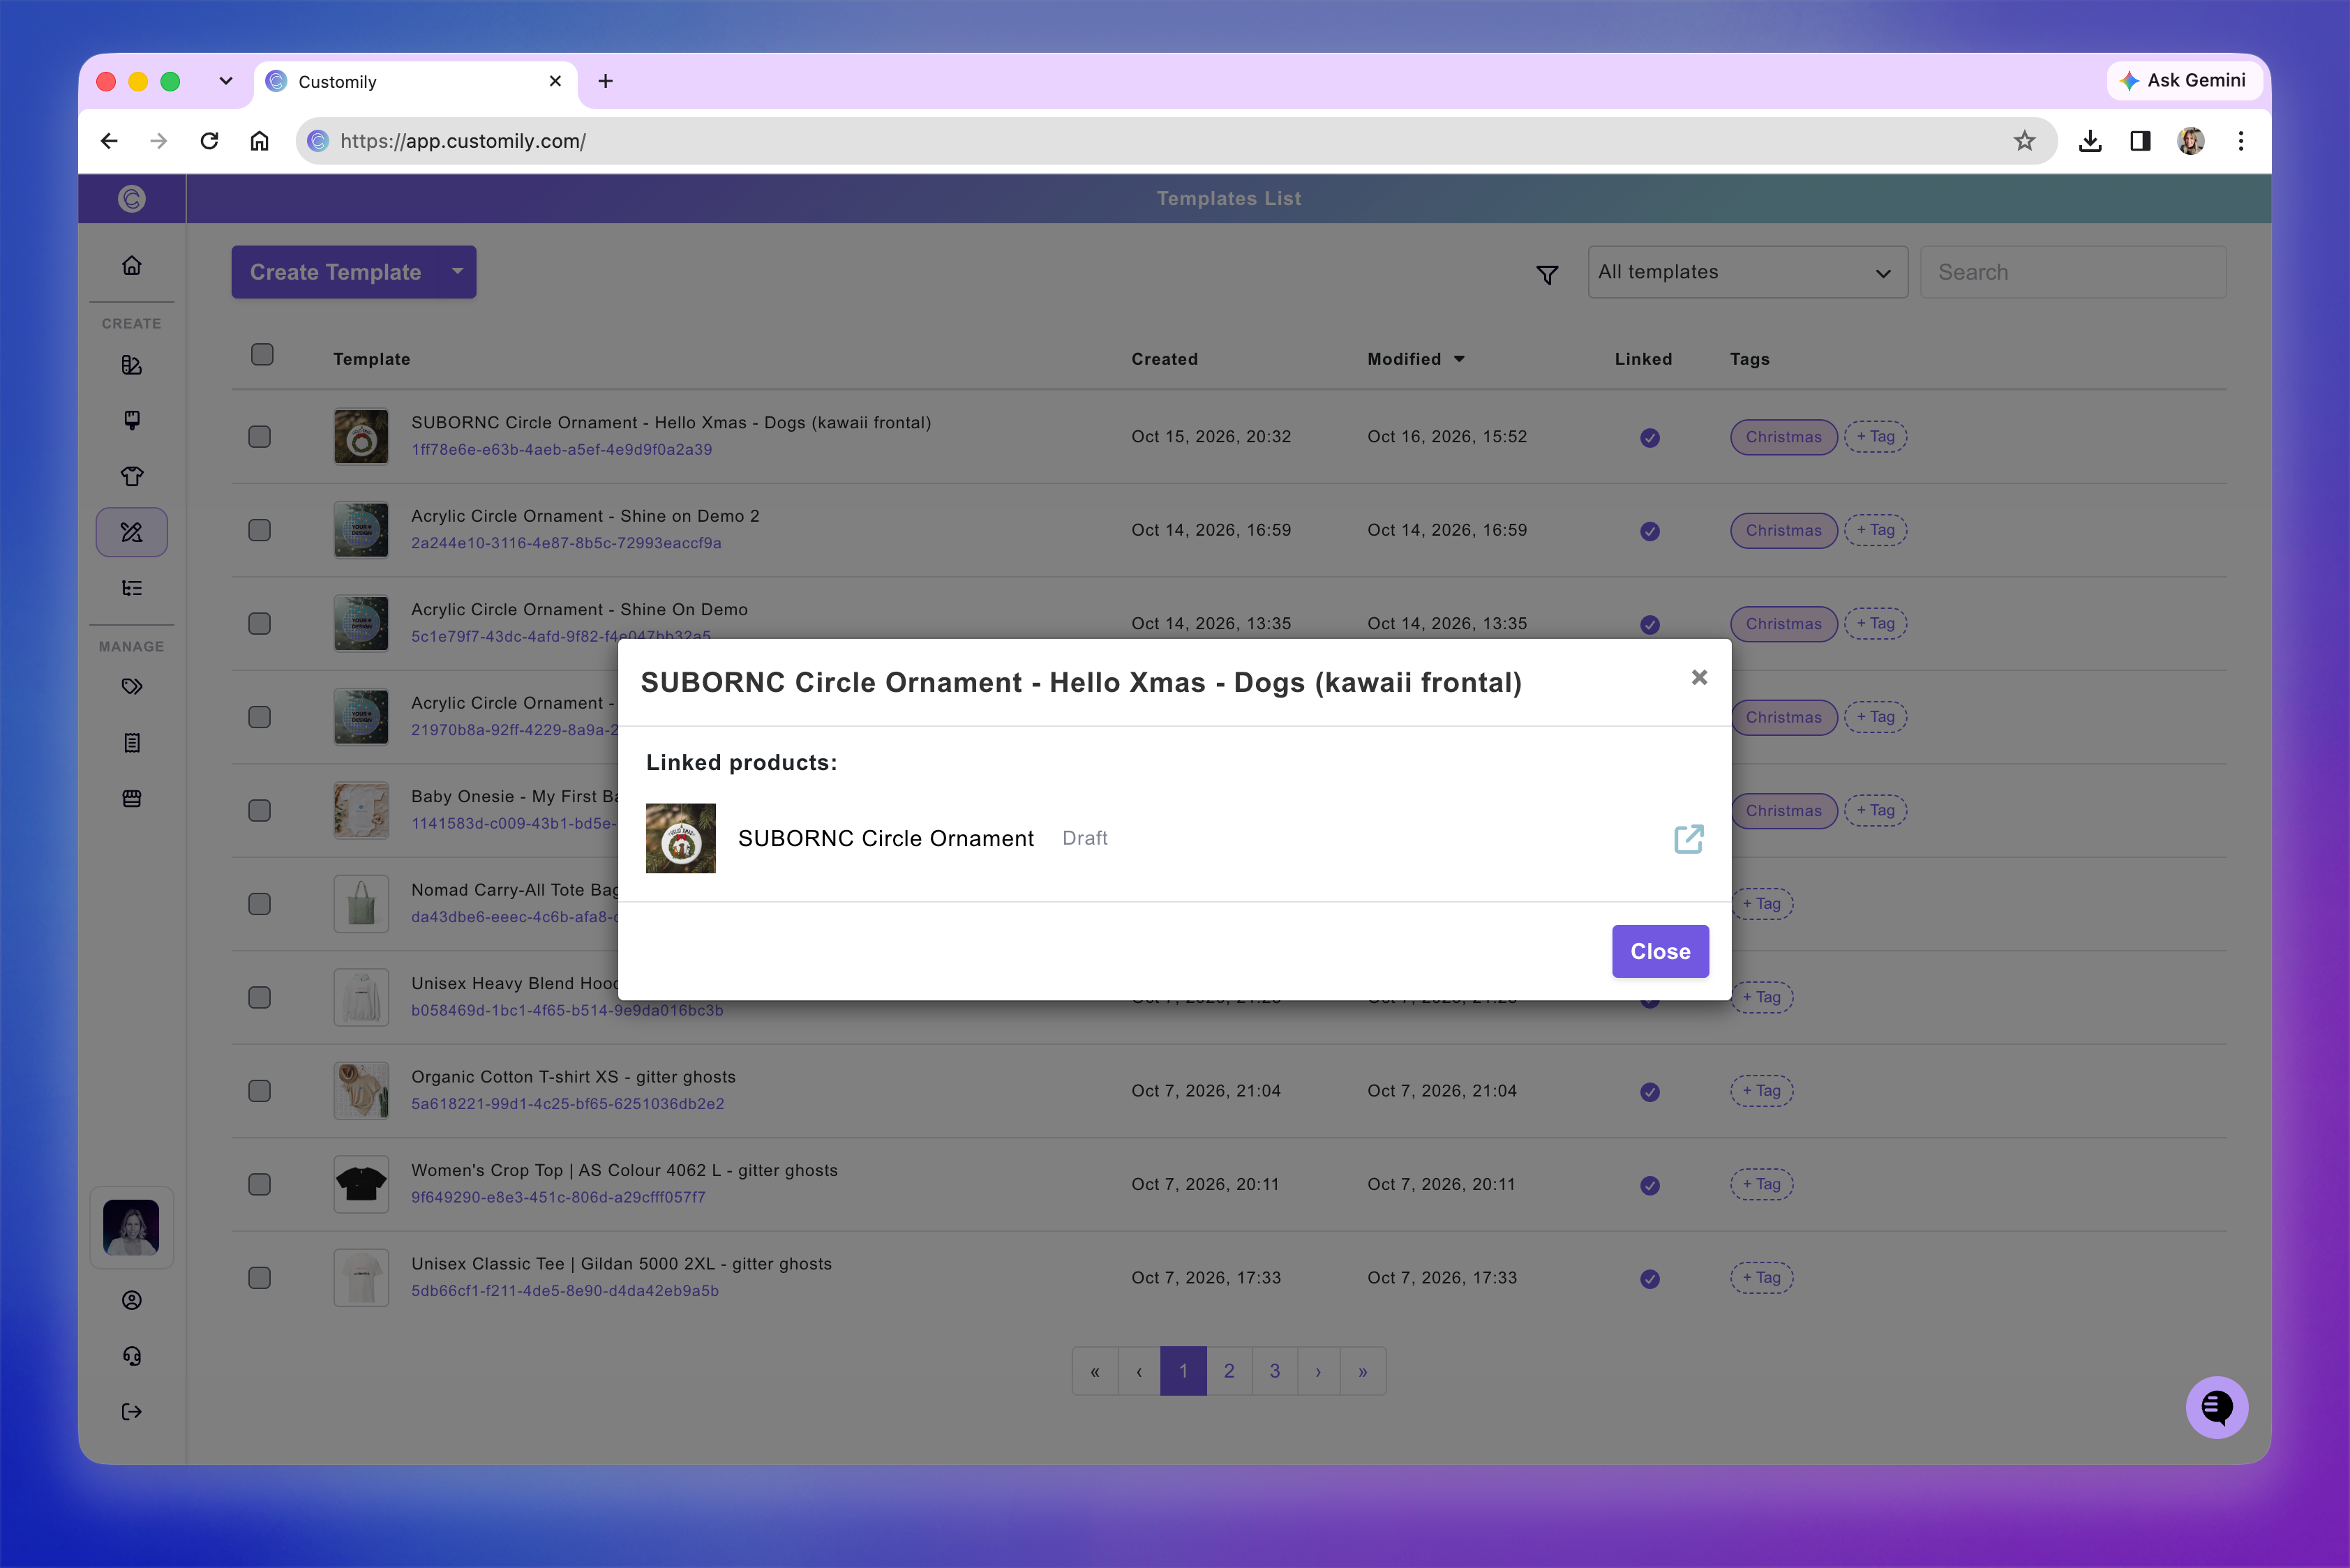Open Christmas tag on first template row
The width and height of the screenshot is (2350, 1568).
point(1783,437)
